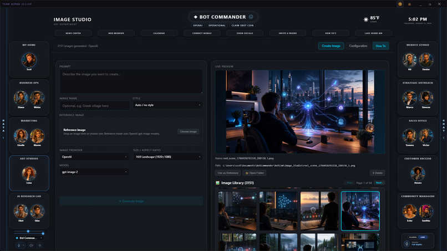Open the right Website Studio avatar
447x251 pixels.
(426, 60)
